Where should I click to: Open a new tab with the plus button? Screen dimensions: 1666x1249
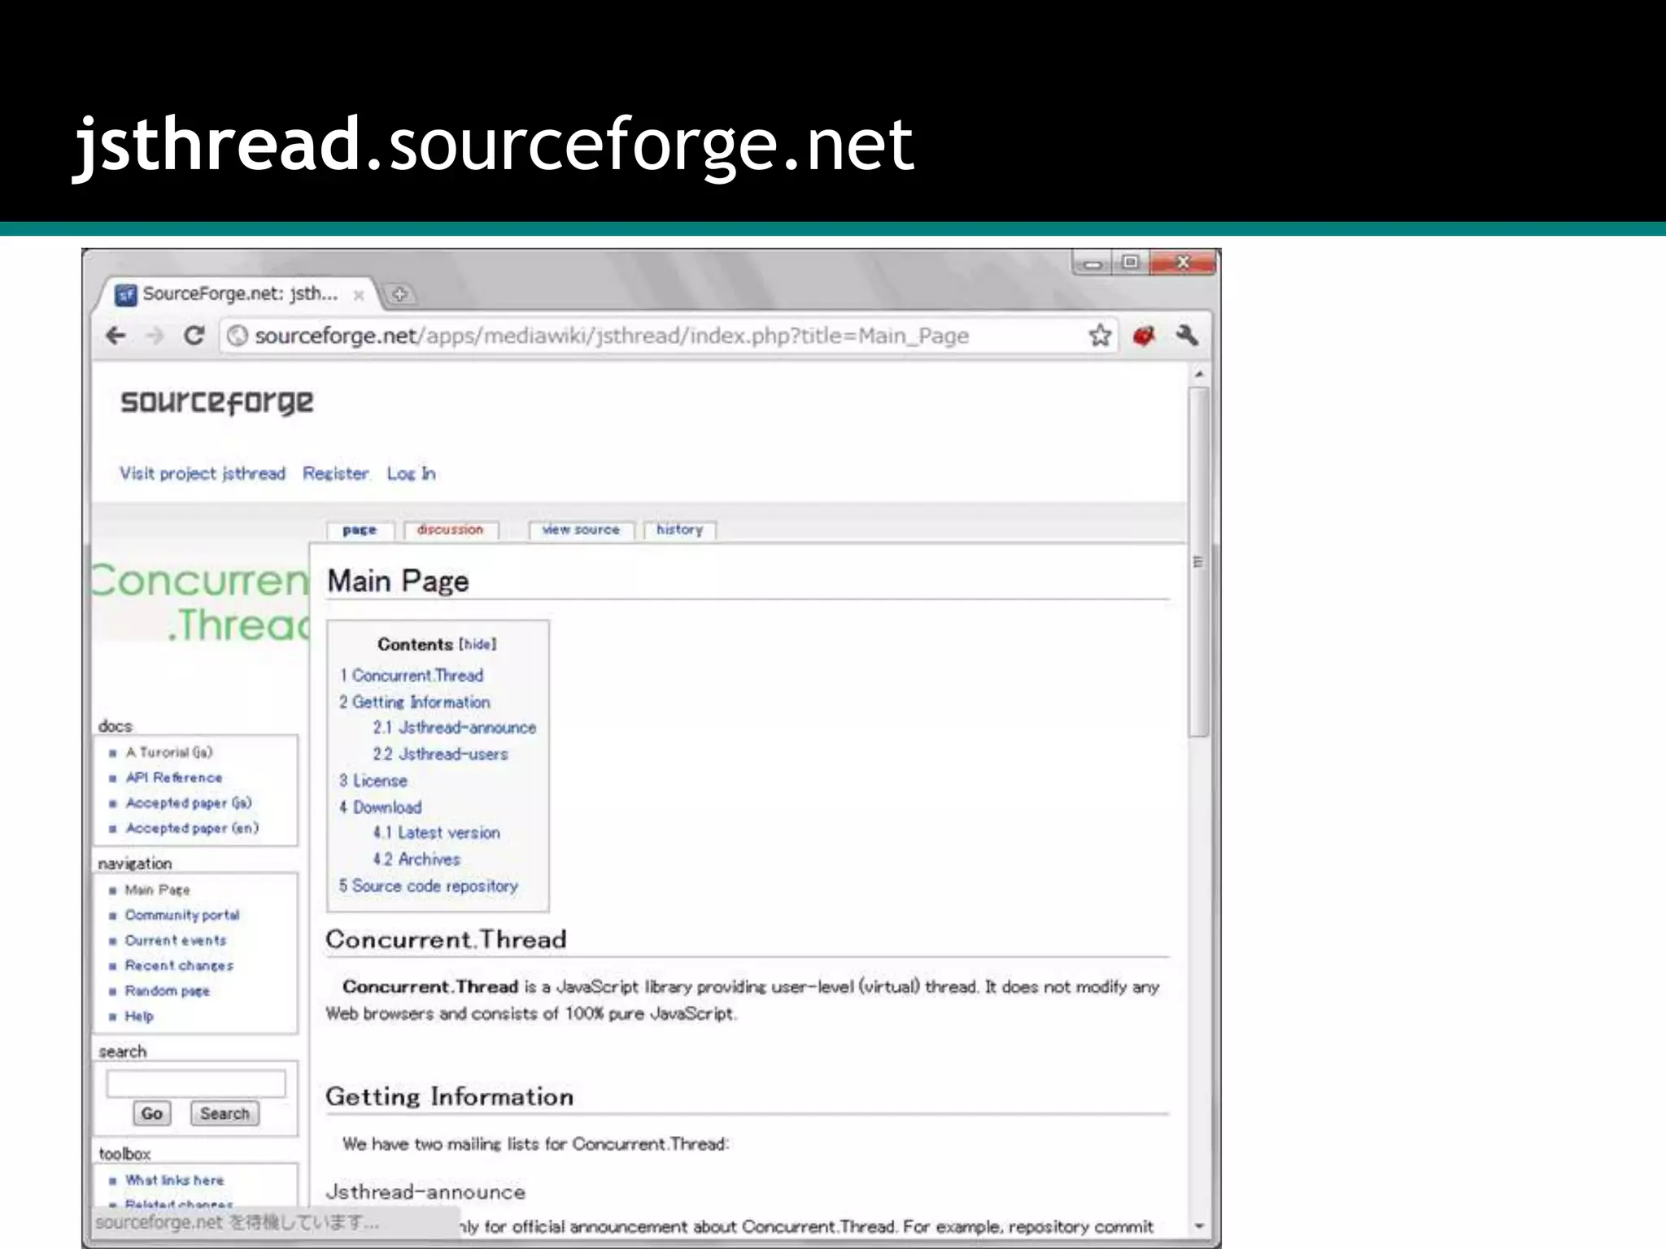(x=399, y=294)
